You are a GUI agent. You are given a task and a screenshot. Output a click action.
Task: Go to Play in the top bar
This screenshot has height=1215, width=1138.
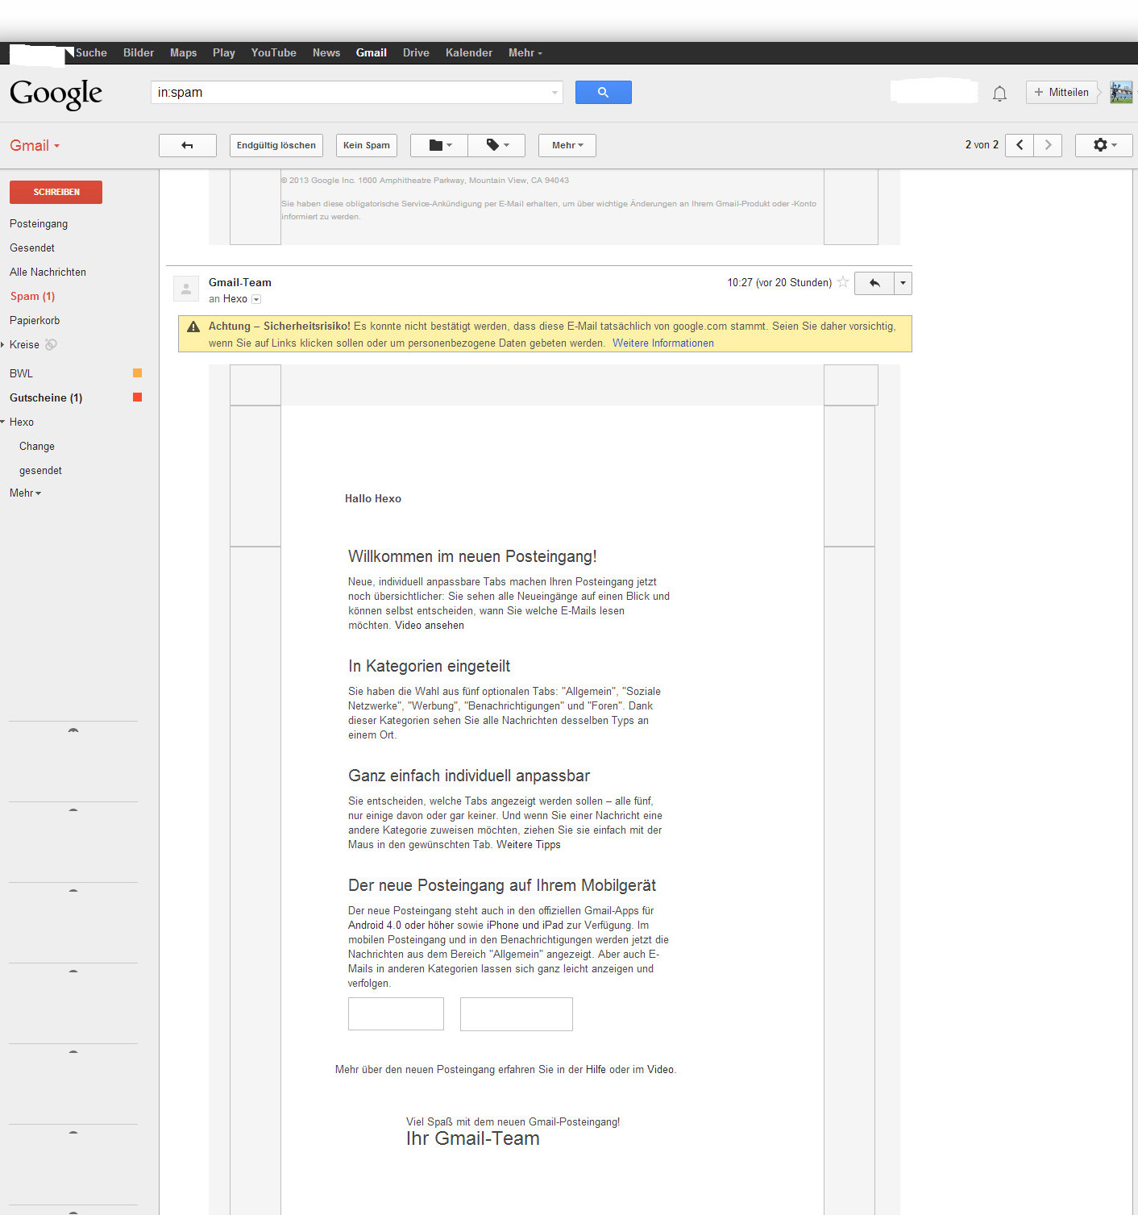[224, 53]
